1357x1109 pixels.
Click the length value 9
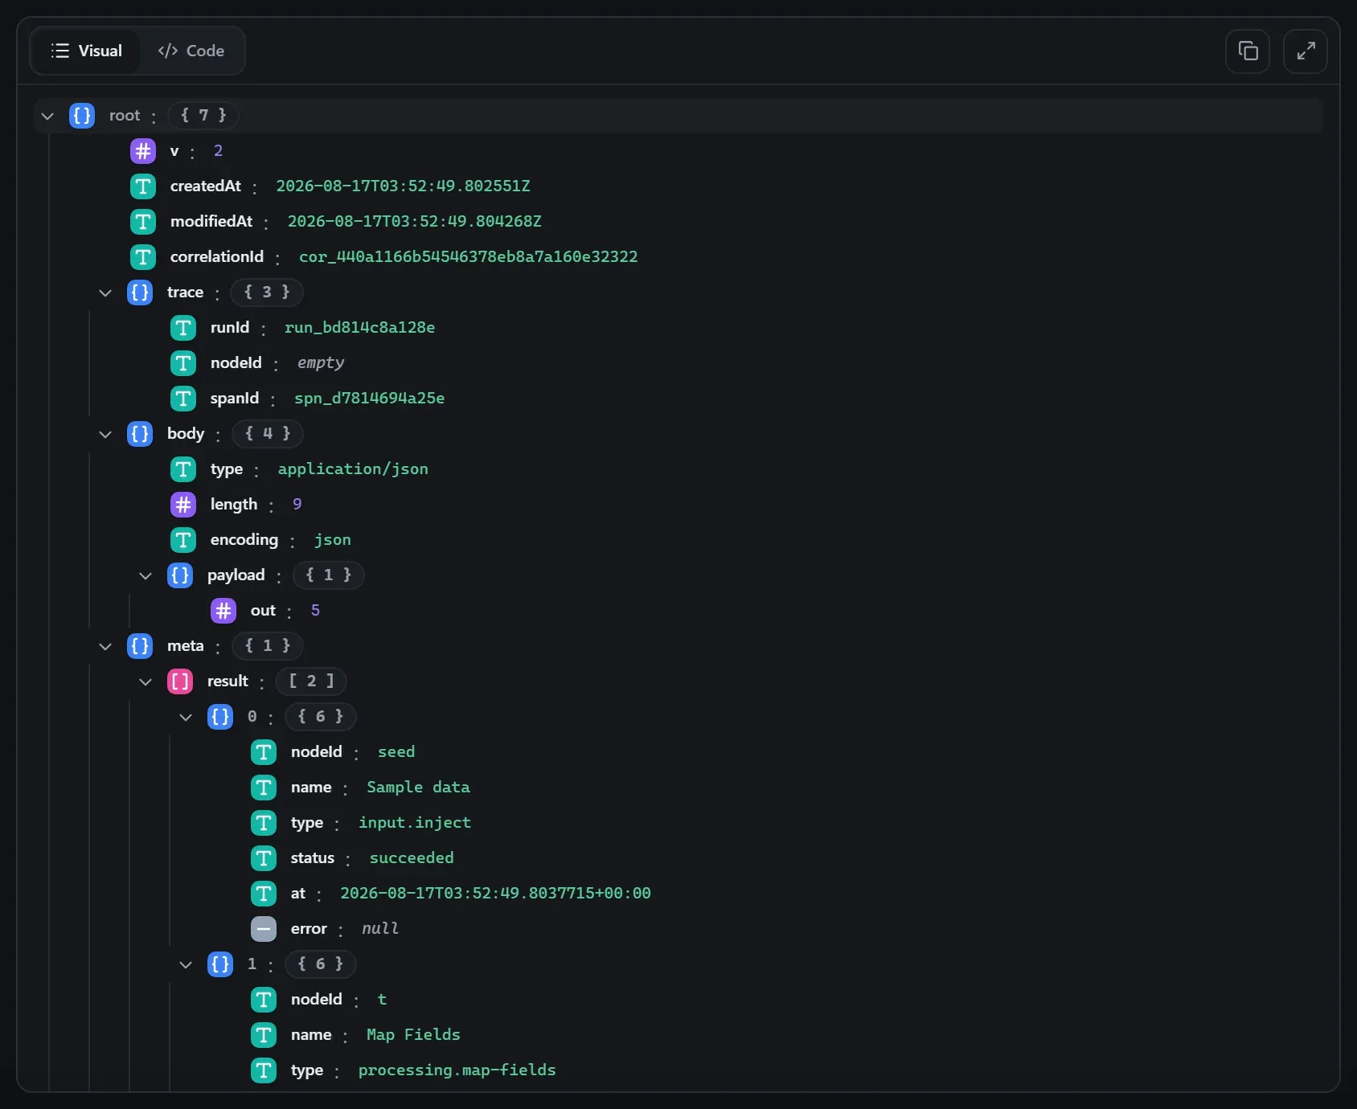coord(297,505)
